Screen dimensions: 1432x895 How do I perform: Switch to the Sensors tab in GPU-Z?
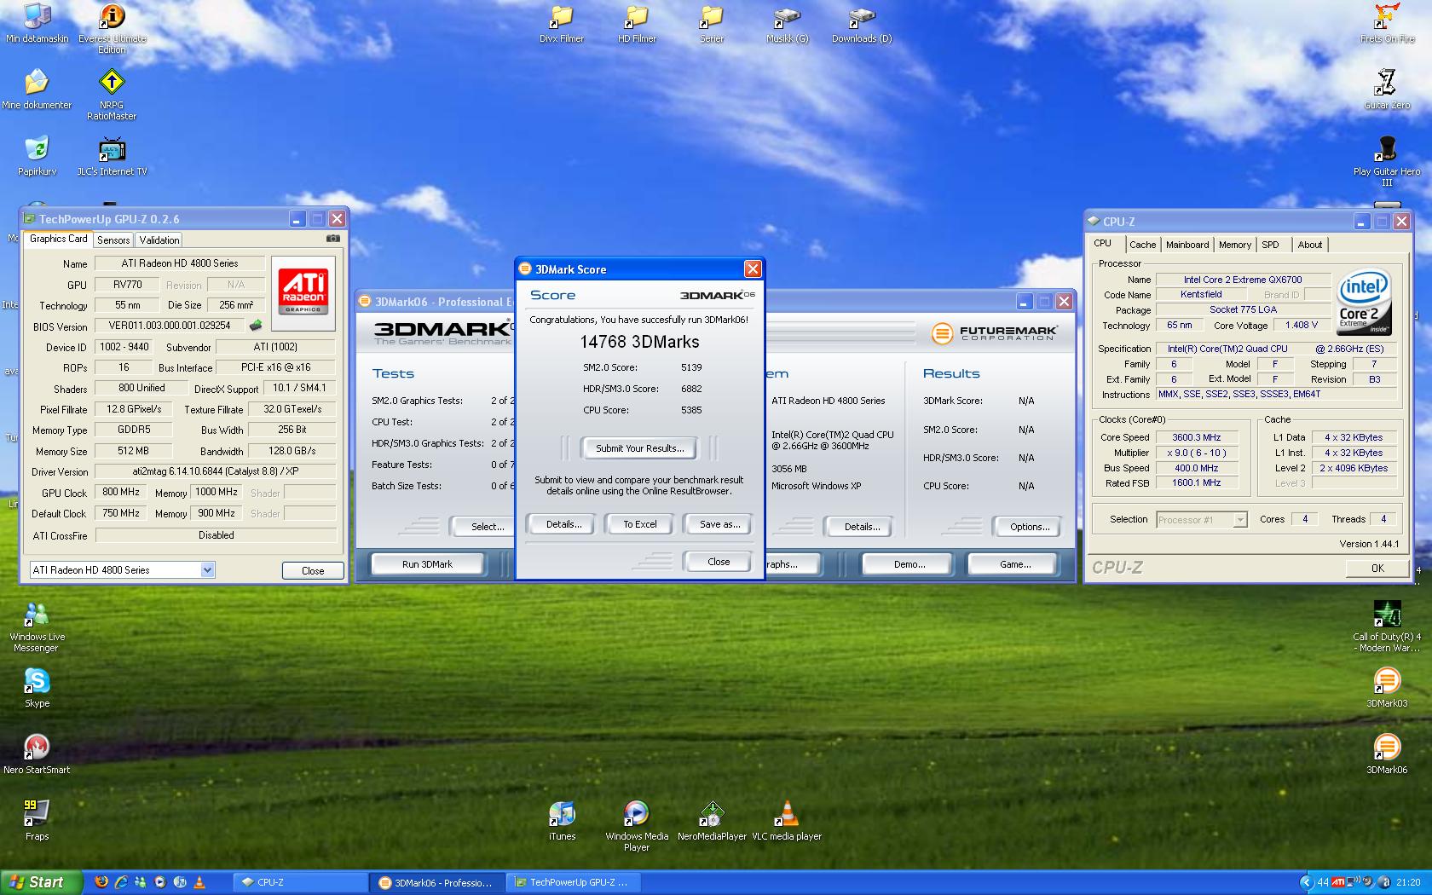(x=113, y=240)
